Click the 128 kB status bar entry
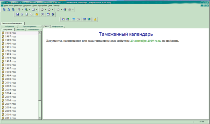 [201, 122]
